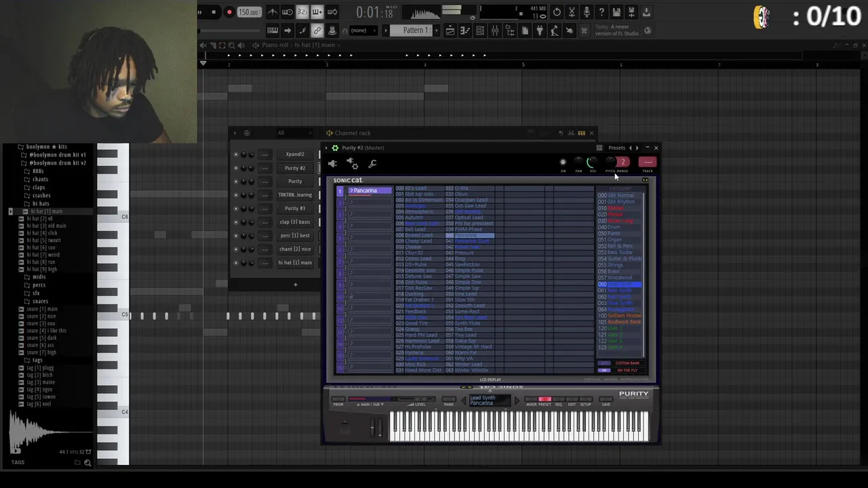Open the browser toolbar icon
Image resolution: width=868 pixels, height=488 pixels.
tap(510, 30)
